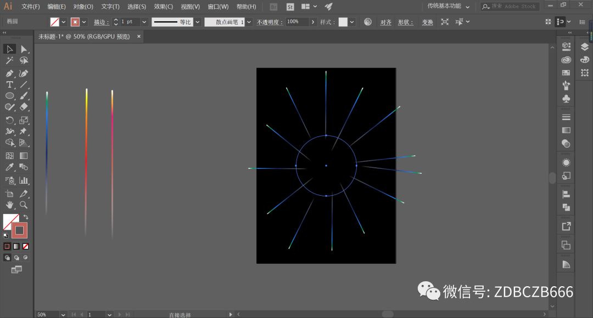Set paint mode to None
The height and width of the screenshot is (318, 593).
25,246
